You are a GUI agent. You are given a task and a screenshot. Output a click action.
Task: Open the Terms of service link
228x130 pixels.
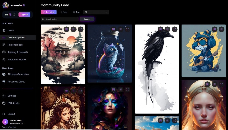(9, 127)
